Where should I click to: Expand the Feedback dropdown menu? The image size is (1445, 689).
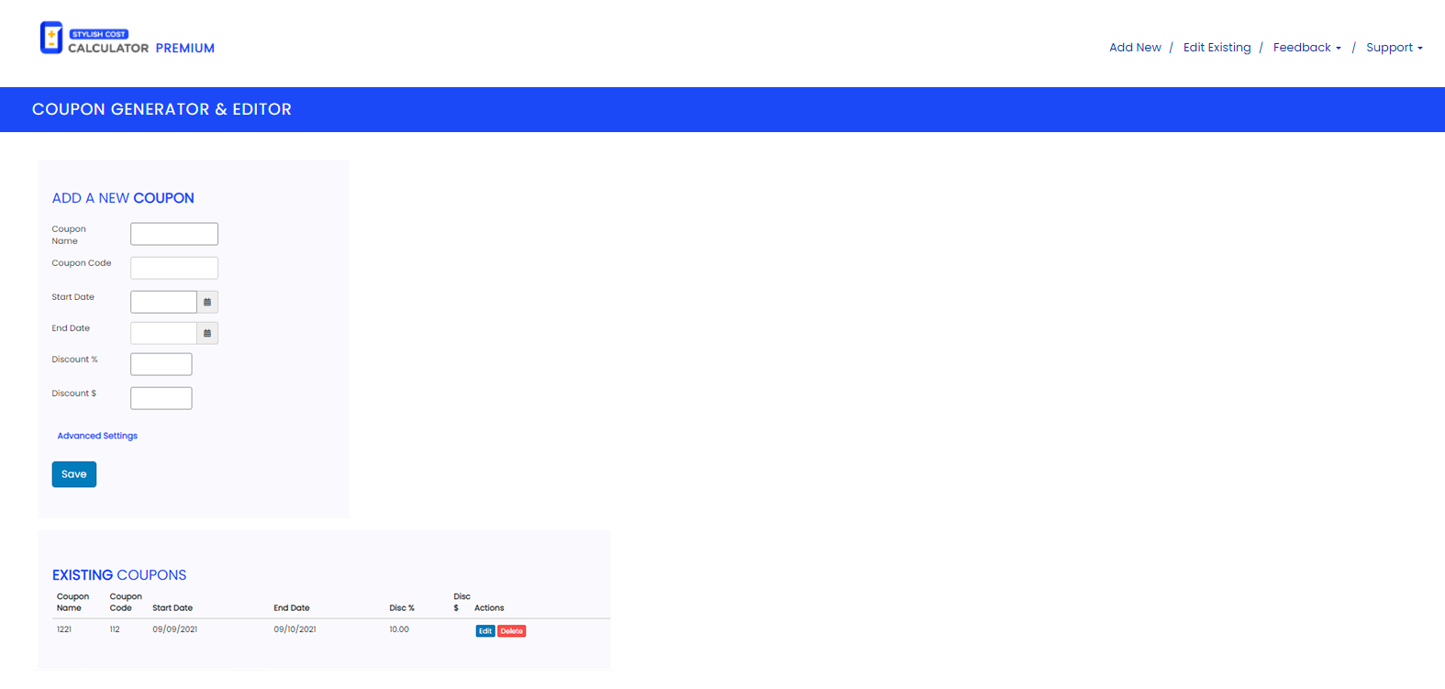pos(1306,48)
